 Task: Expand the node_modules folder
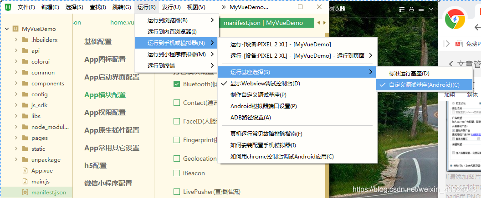16,127
